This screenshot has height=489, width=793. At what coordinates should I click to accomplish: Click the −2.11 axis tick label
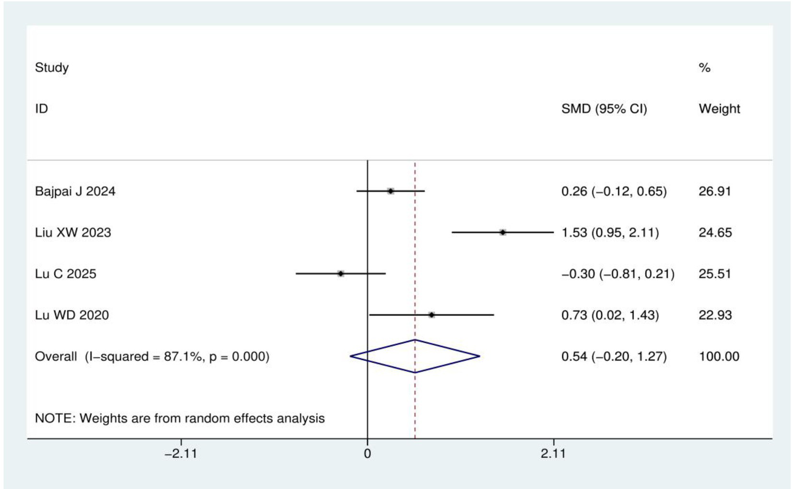click(x=181, y=454)
